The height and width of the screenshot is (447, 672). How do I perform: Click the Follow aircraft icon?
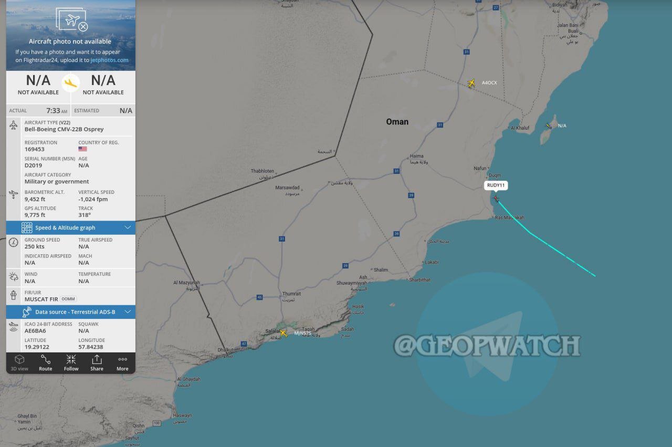pyautogui.click(x=71, y=363)
